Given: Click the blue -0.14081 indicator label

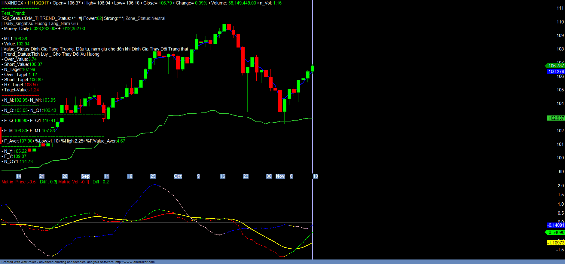Looking at the screenshot, I should pyautogui.click(x=556, y=225).
